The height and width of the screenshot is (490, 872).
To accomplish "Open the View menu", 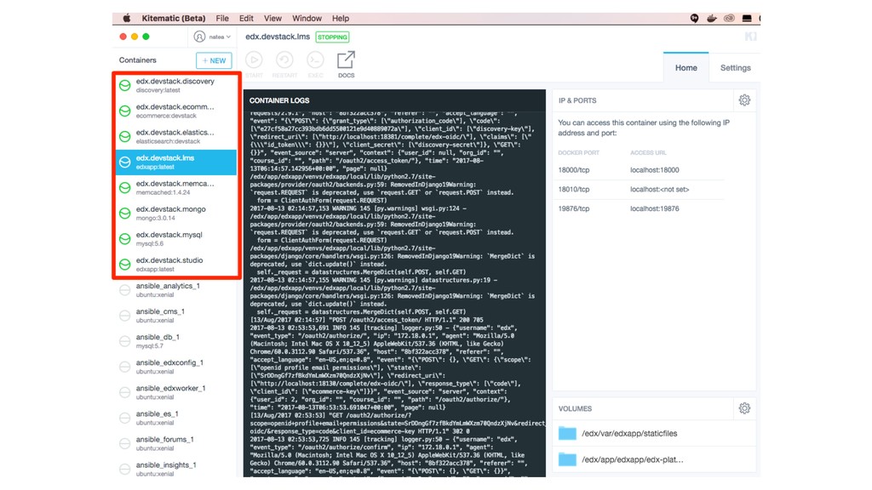I will point(272,19).
